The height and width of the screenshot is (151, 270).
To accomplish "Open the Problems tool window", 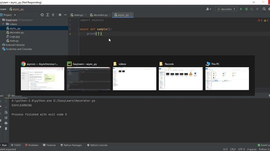I will pyautogui.click(x=32, y=145).
